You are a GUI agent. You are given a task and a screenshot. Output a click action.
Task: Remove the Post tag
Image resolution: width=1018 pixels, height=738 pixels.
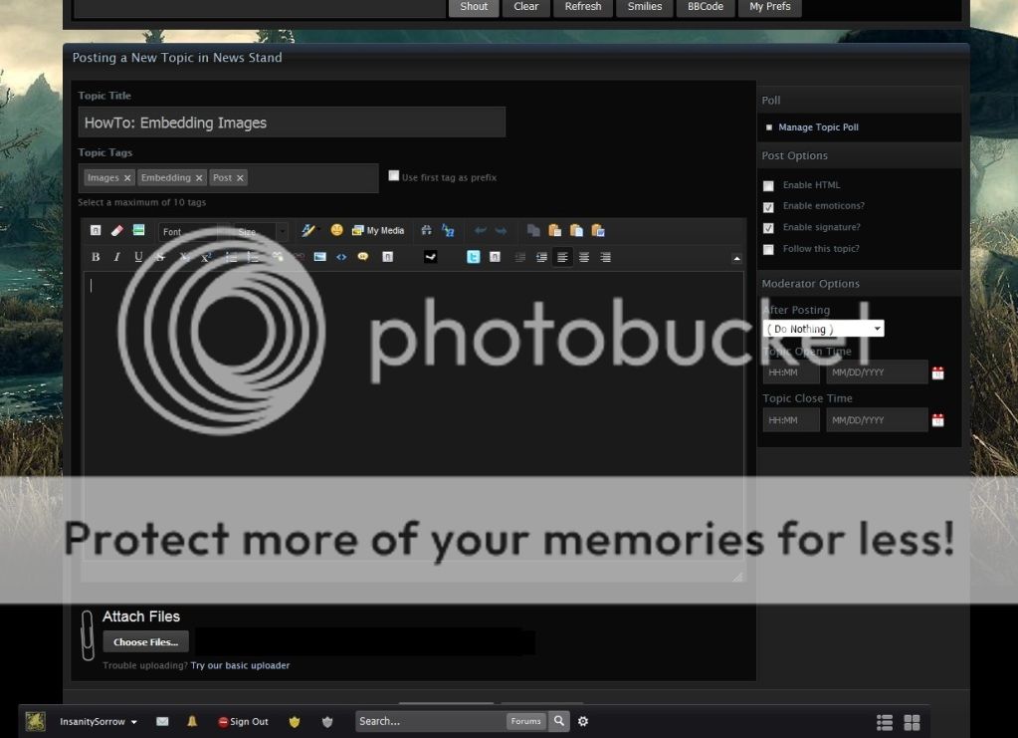pyautogui.click(x=240, y=178)
